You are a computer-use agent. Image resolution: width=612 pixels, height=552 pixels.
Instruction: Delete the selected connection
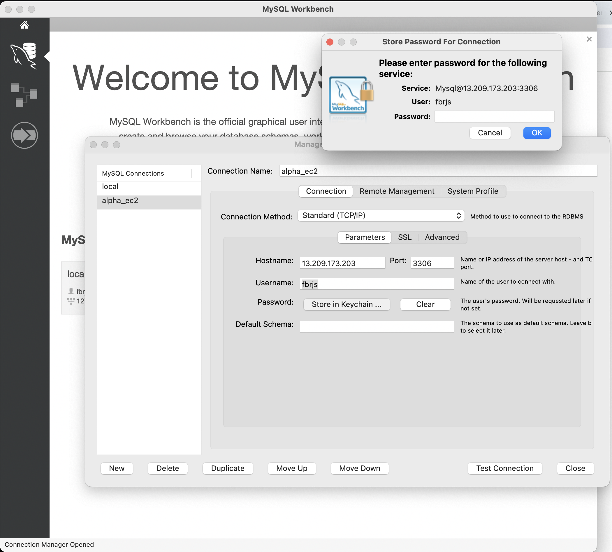pos(168,469)
